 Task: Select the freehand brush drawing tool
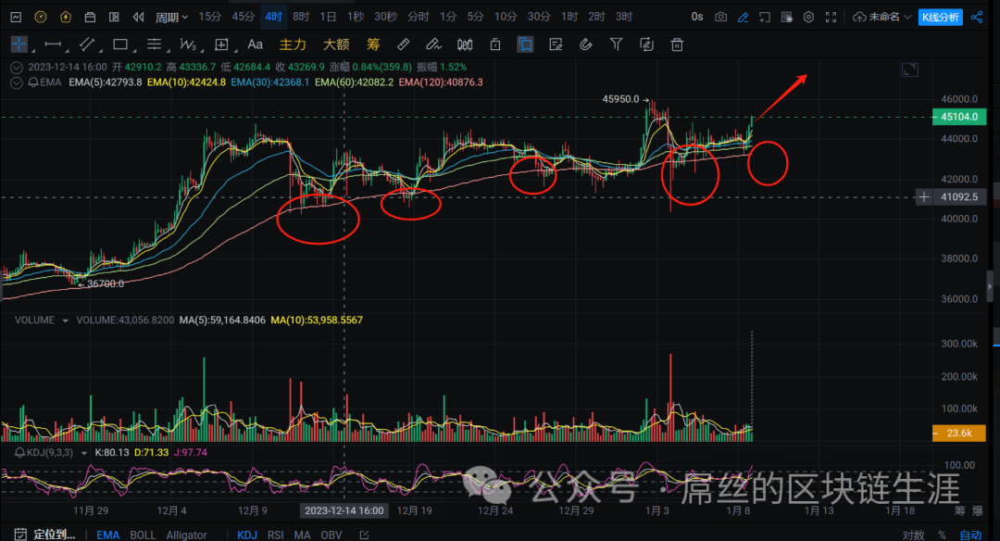pos(433,44)
